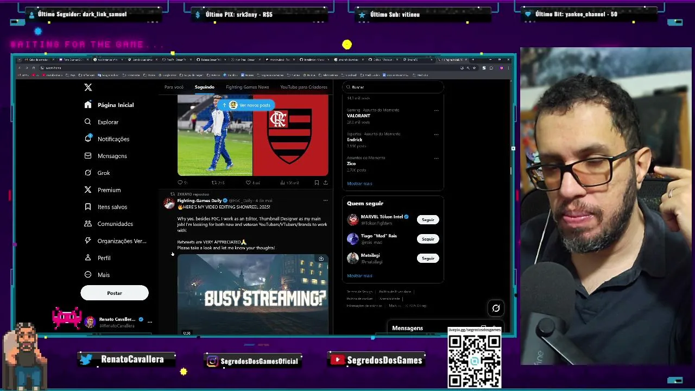Open more options for VALORANT trend
Screen dimensions: 695x391
(x=436, y=110)
